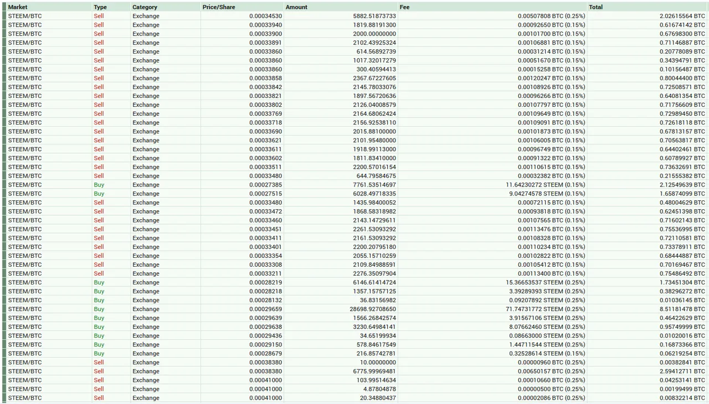Click total 0.00832214 BTC
Screen dimensions: 709x404
click(x=682, y=398)
